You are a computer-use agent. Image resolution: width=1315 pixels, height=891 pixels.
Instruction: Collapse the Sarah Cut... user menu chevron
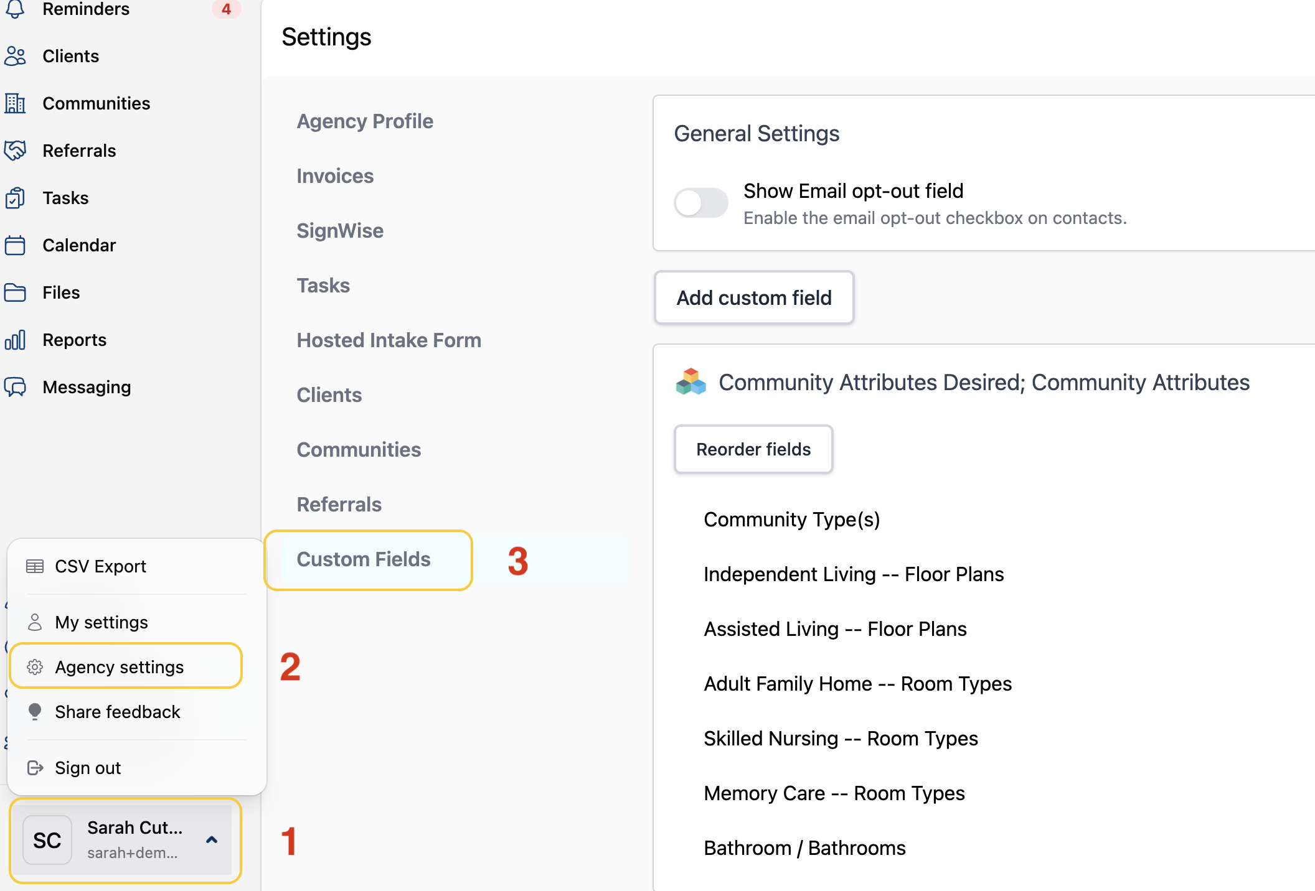click(x=212, y=840)
